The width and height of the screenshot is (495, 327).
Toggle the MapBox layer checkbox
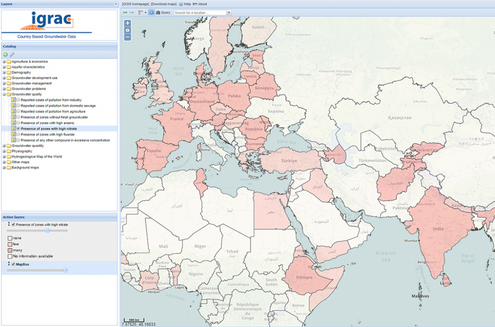[14, 264]
